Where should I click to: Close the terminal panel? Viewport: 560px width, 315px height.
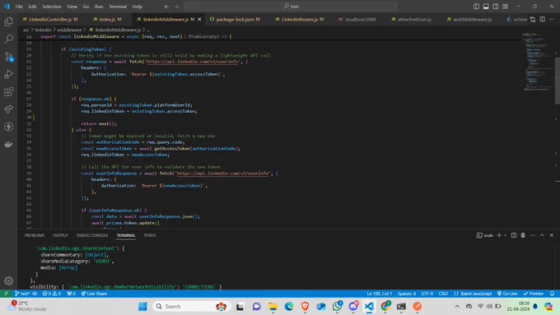(x=552, y=235)
